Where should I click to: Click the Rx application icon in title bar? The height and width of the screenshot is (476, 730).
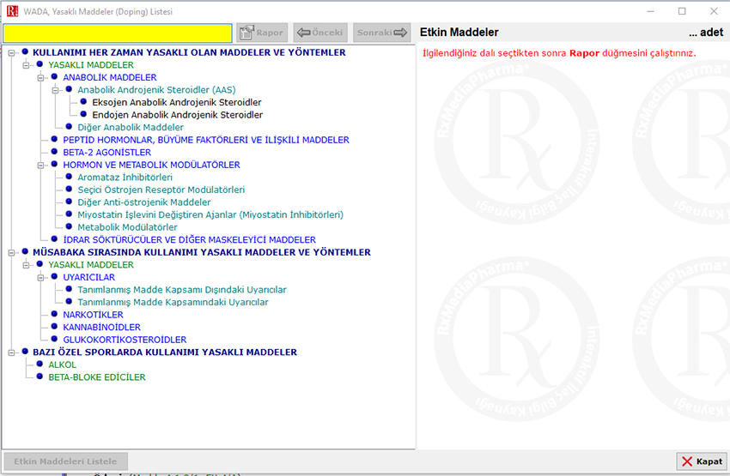tap(12, 11)
